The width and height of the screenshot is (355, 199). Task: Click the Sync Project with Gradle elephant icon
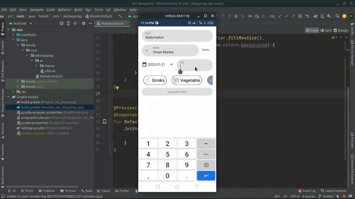[x=316, y=16]
